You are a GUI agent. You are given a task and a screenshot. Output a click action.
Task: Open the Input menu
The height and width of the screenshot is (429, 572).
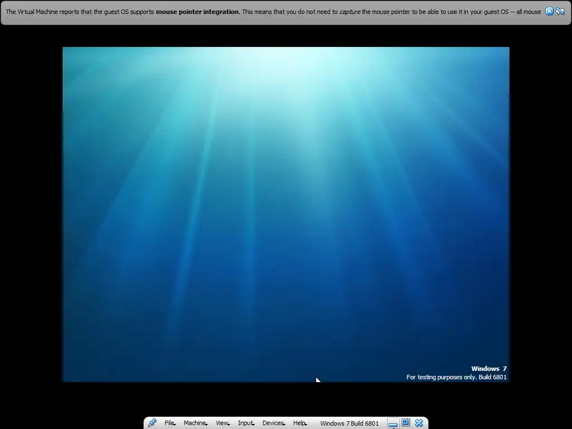pyautogui.click(x=246, y=423)
